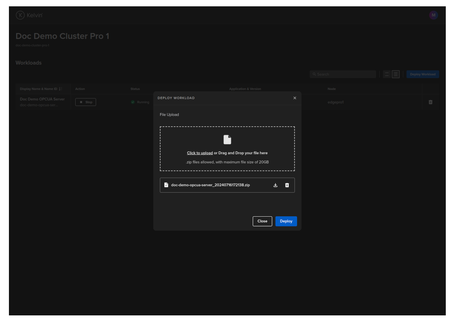455x322 pixels.
Task: Click the Close button in dialog
Action: coord(262,221)
